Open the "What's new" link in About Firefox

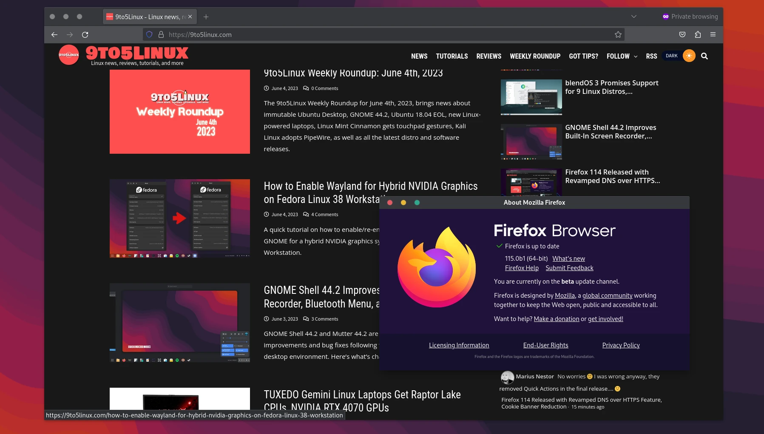click(568, 258)
